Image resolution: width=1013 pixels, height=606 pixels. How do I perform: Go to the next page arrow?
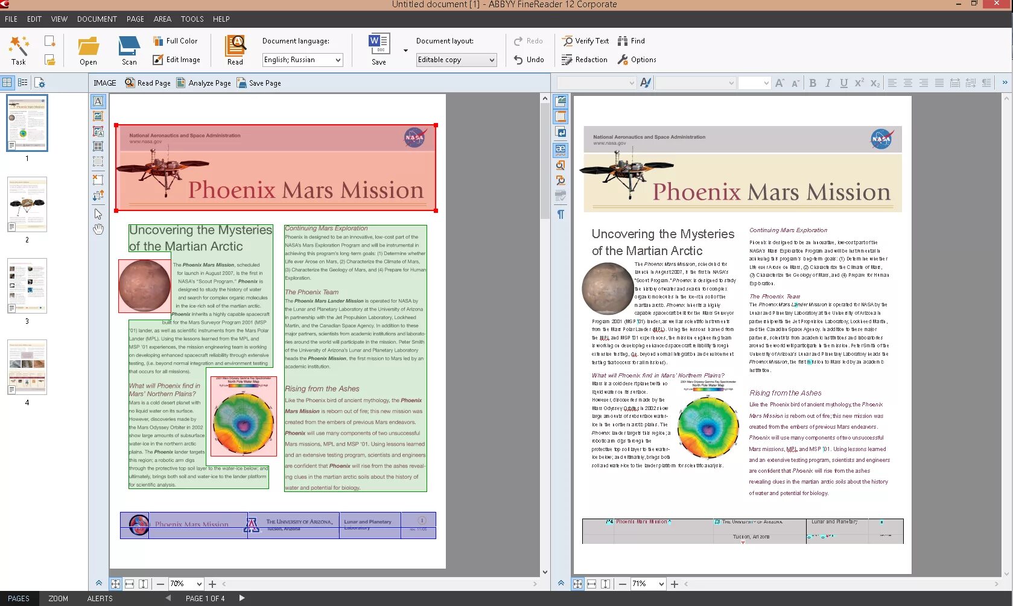[x=242, y=598]
